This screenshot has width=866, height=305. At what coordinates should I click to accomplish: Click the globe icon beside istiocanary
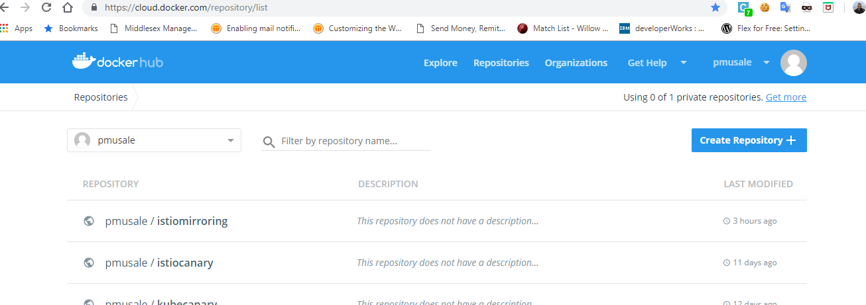click(89, 263)
